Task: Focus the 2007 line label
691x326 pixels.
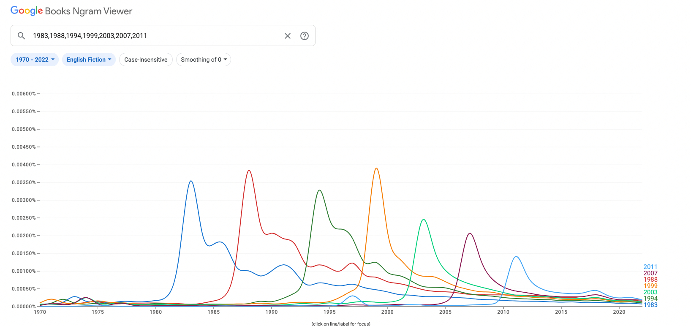Action: (650, 273)
